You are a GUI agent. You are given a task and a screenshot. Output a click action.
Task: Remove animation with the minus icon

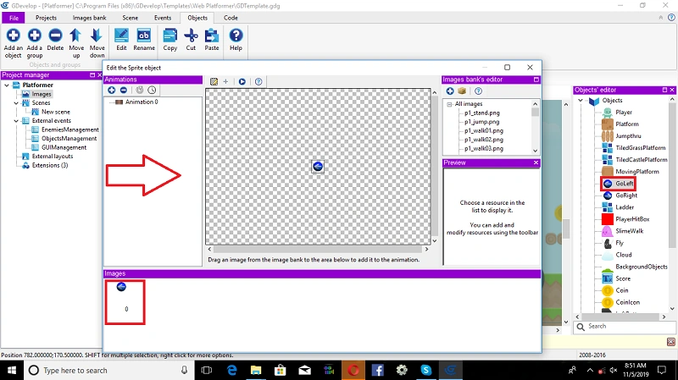pos(124,90)
